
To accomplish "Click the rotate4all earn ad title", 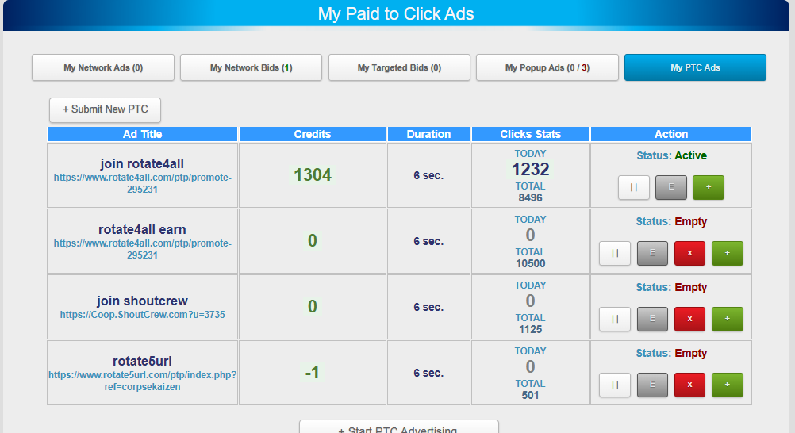I will (142, 230).
